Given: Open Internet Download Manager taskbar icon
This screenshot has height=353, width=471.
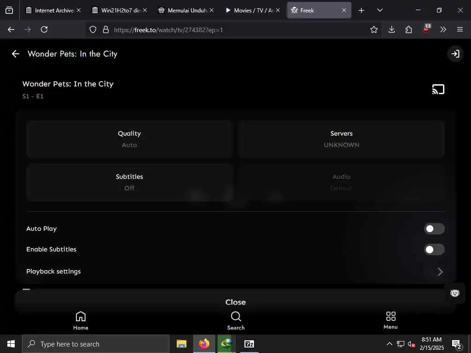Looking at the screenshot, I should coord(226,344).
